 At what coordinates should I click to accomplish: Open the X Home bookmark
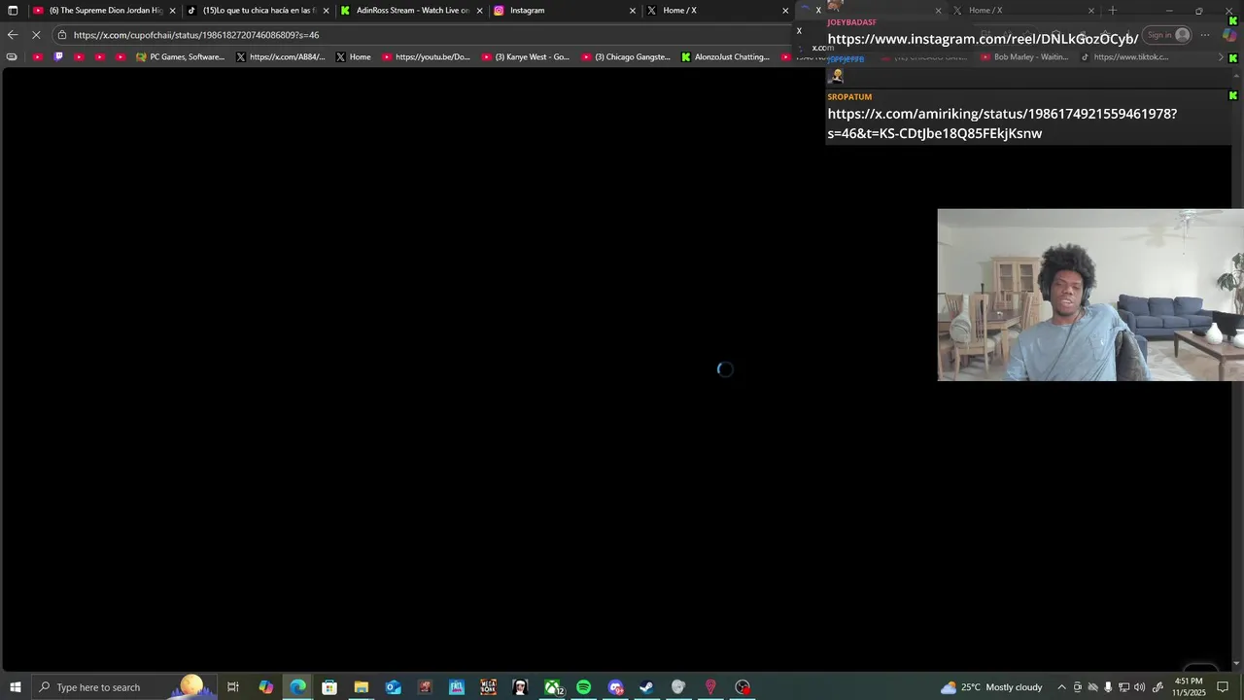353,57
